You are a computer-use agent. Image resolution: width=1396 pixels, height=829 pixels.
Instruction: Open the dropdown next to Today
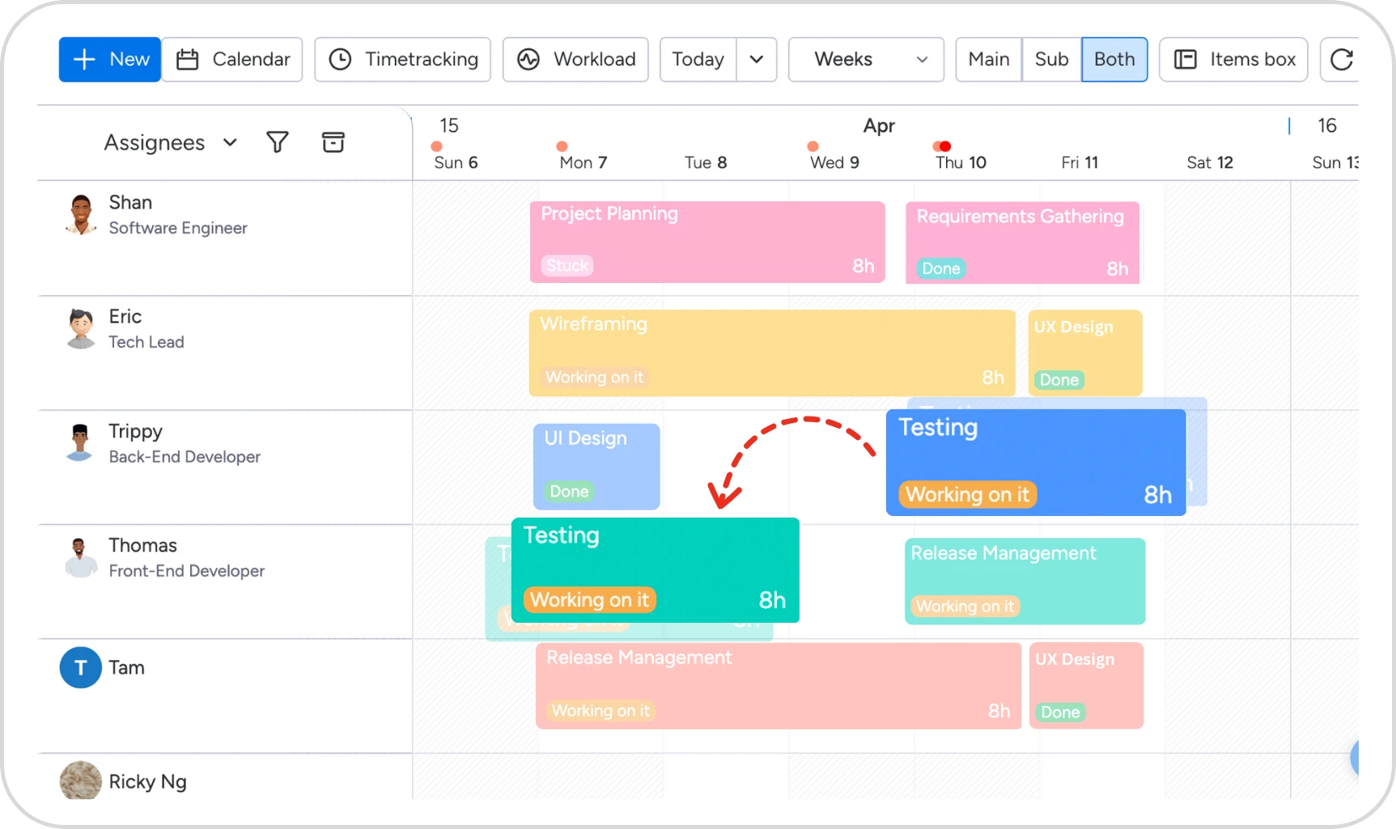point(757,59)
